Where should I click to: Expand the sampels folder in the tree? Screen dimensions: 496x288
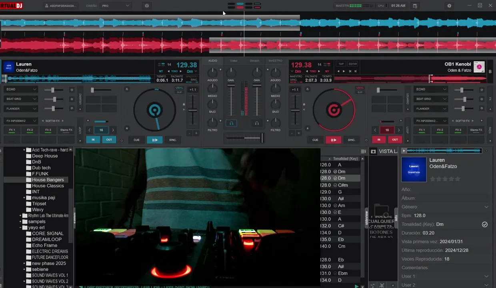(20, 222)
